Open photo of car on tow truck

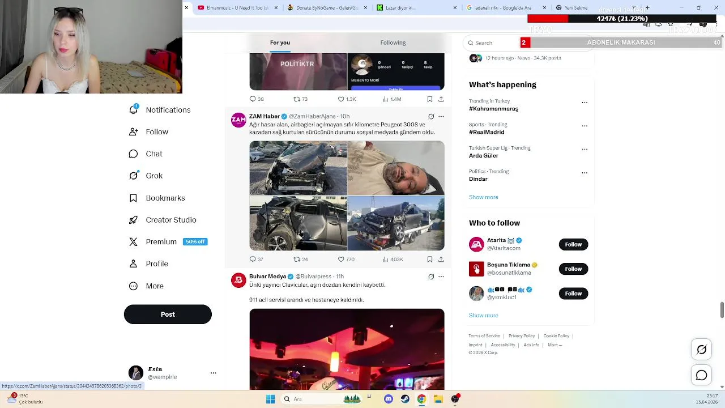coord(396,223)
